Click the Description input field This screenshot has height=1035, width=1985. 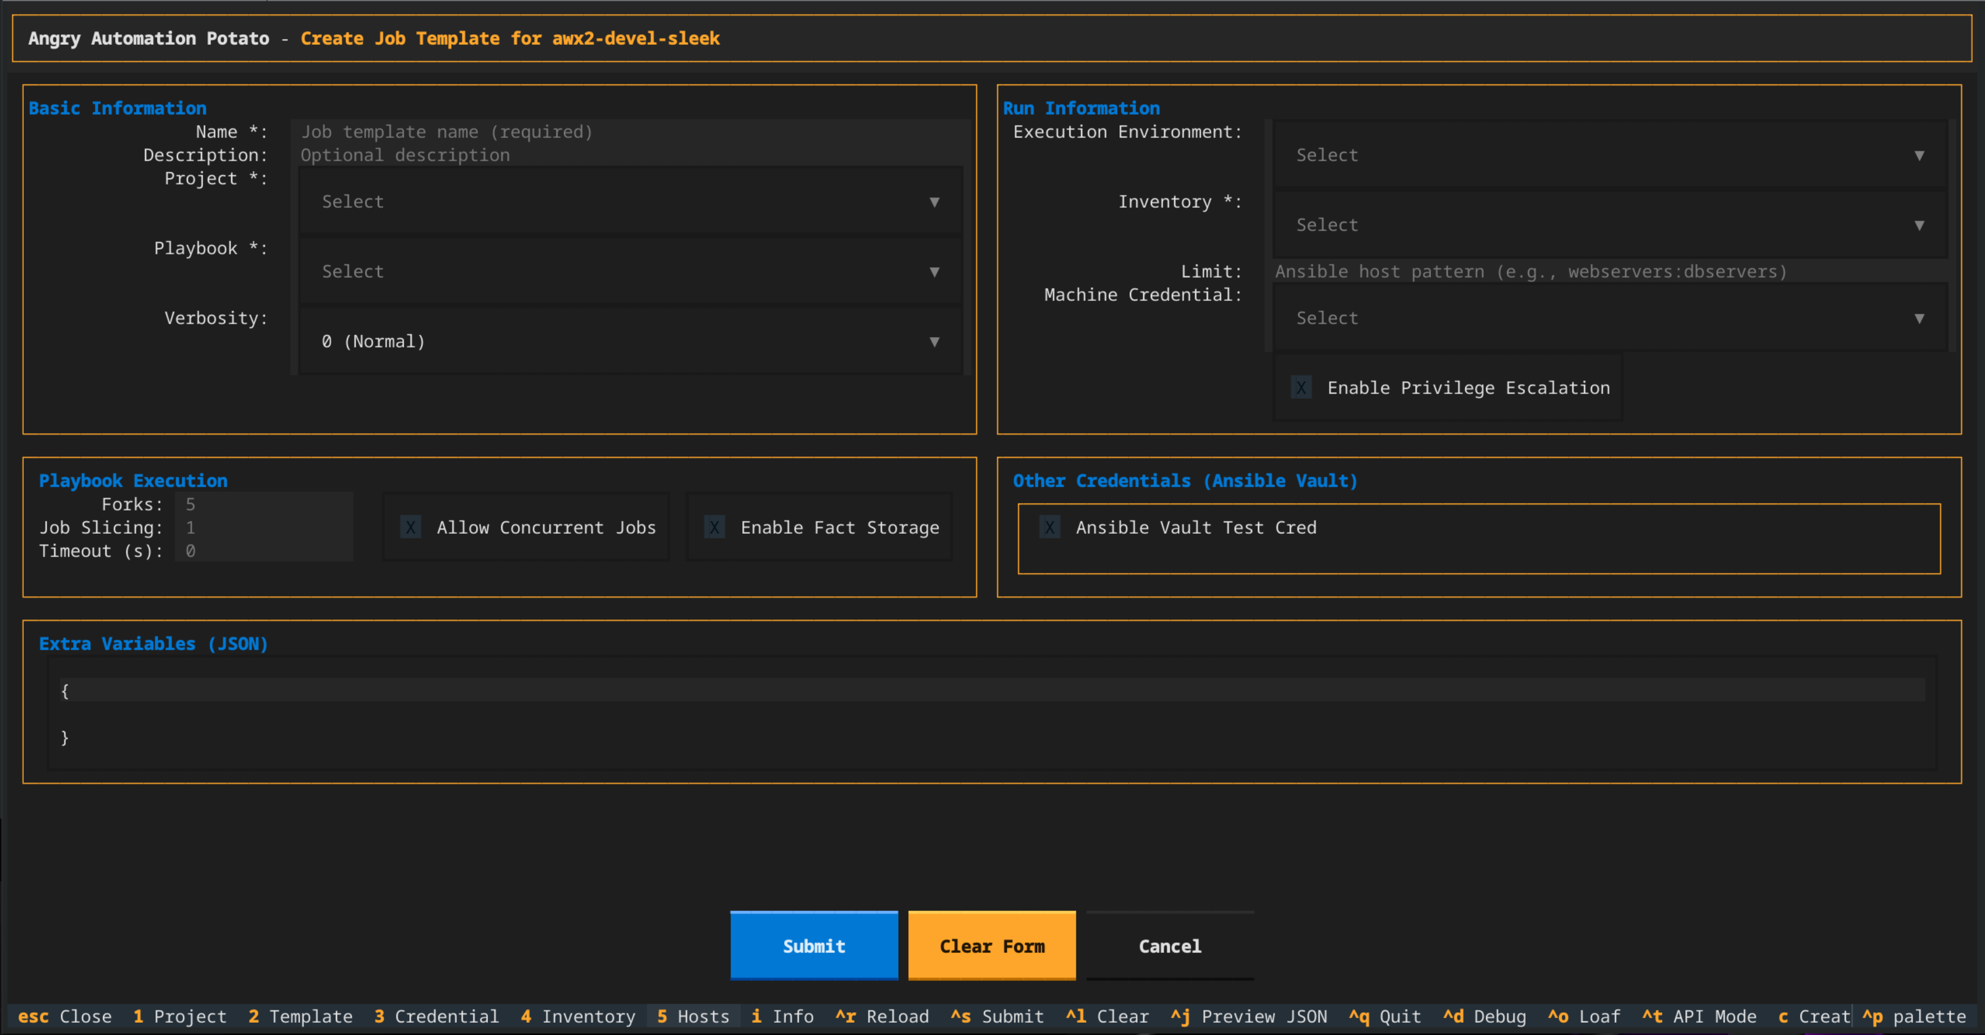coord(630,155)
